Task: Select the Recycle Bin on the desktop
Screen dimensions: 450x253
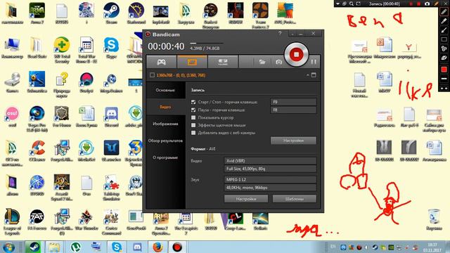Action: (434, 219)
